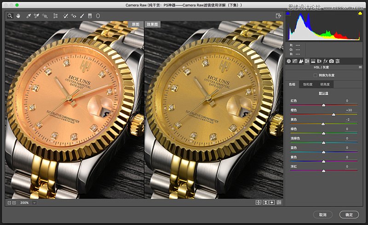The width and height of the screenshot is (368, 225).
Task: Click the 橙色 hue slider handle
Action: tap(333, 114)
